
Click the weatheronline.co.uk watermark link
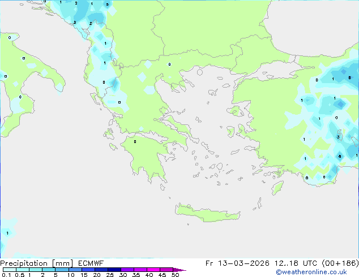point(315,272)
